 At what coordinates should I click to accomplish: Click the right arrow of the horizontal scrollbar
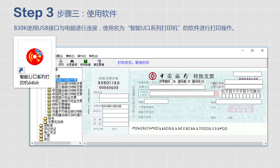coord(265,143)
